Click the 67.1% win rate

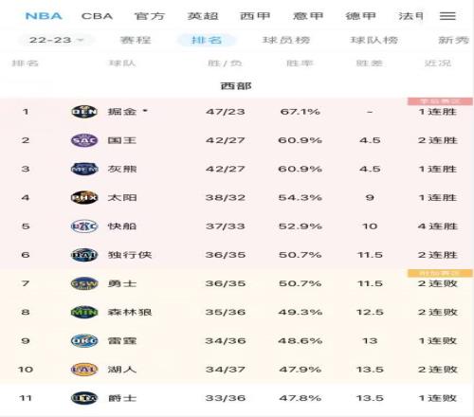click(x=300, y=112)
